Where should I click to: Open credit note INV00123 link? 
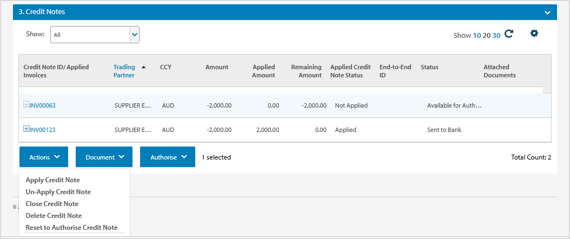point(42,130)
